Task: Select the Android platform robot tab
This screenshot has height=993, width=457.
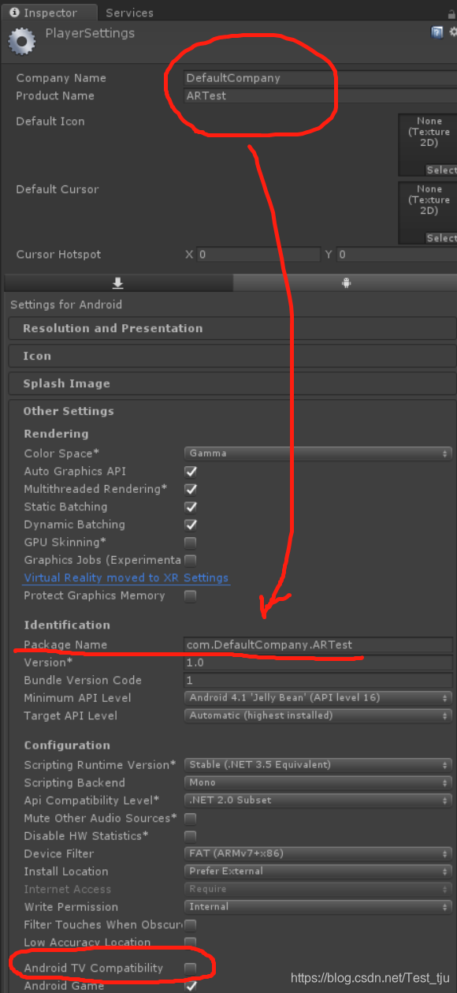Action: point(345,283)
